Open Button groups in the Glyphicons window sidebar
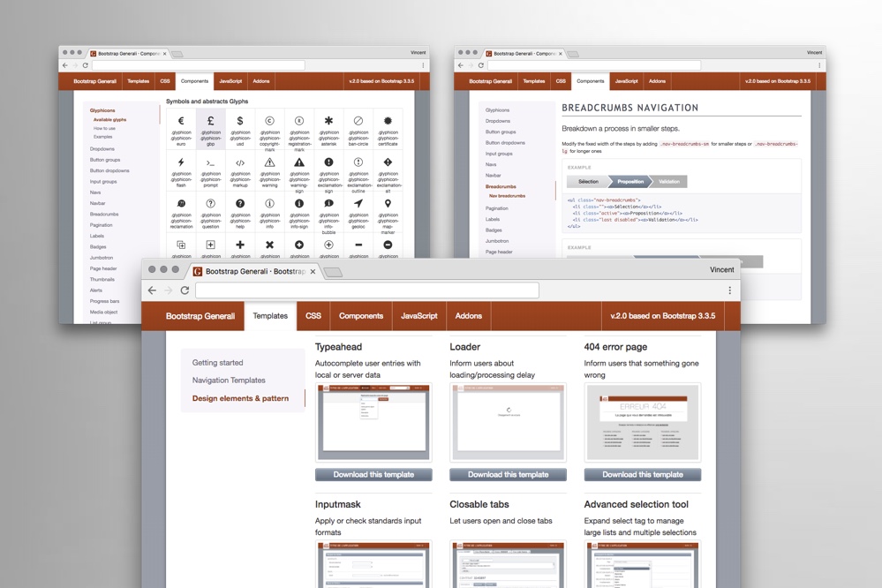Image resolution: width=882 pixels, height=588 pixels. pos(105,160)
